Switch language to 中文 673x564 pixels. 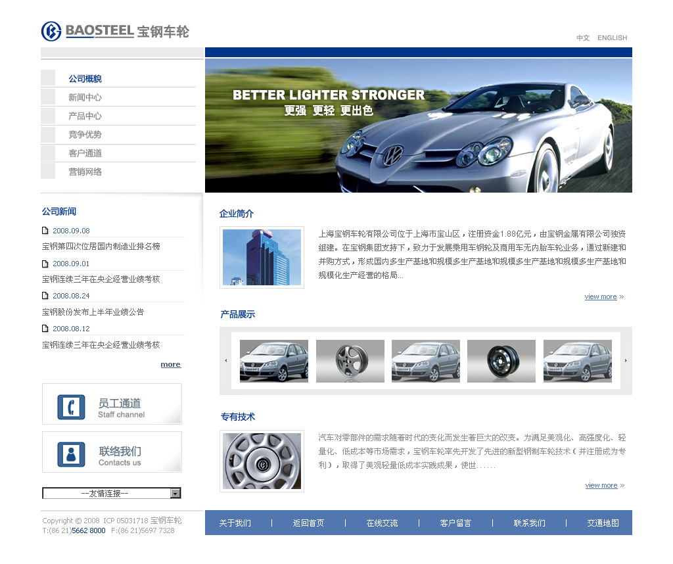click(583, 37)
